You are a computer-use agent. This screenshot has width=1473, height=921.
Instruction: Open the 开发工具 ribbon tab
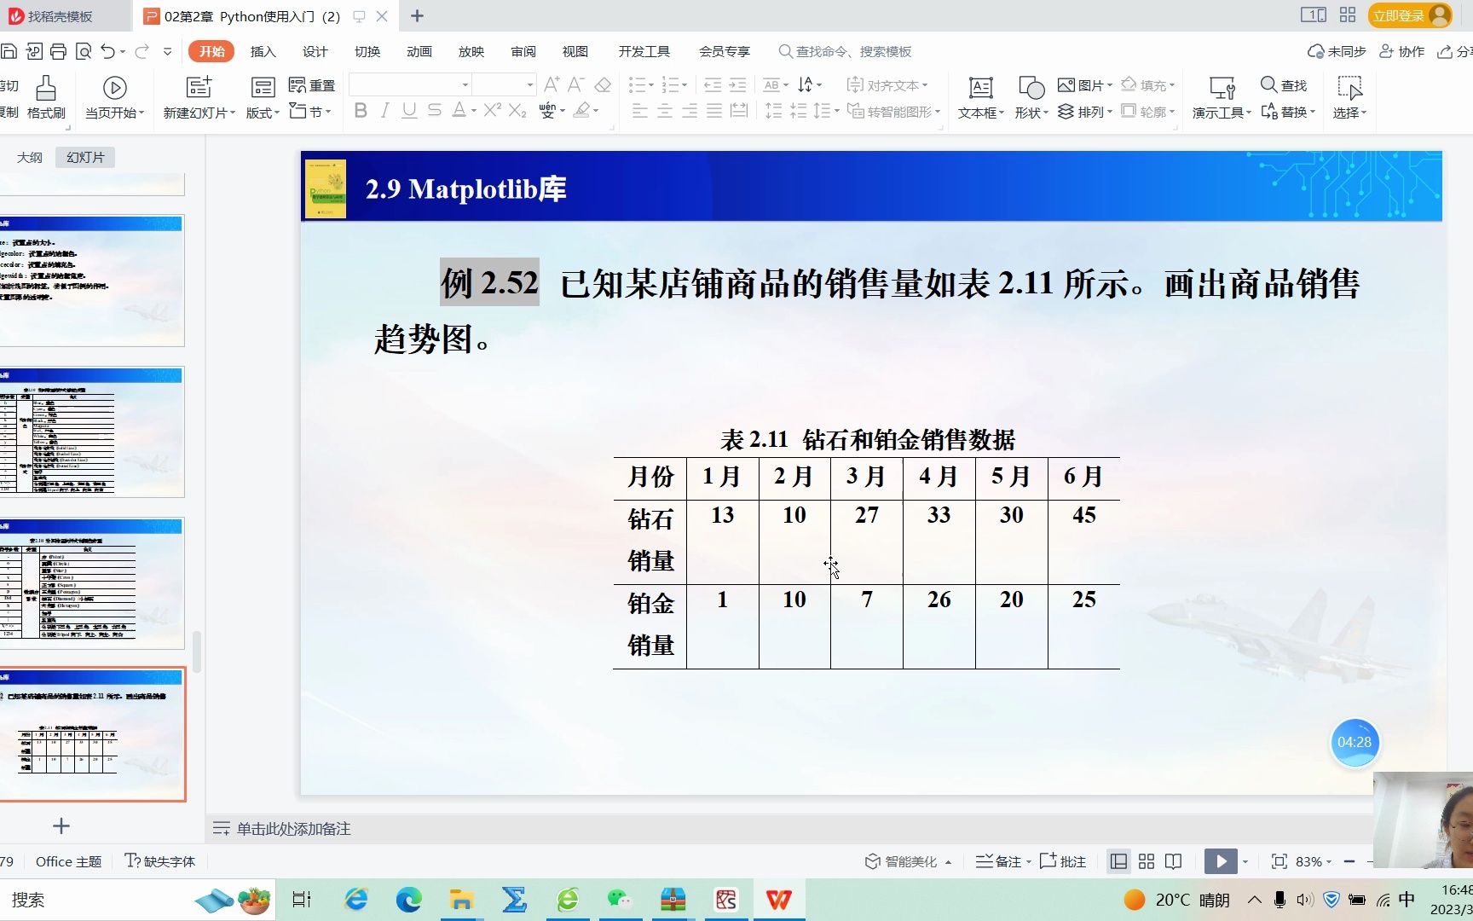644,51
